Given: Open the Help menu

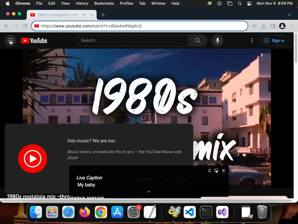Looking at the screenshot, I should [x=175, y=3].
